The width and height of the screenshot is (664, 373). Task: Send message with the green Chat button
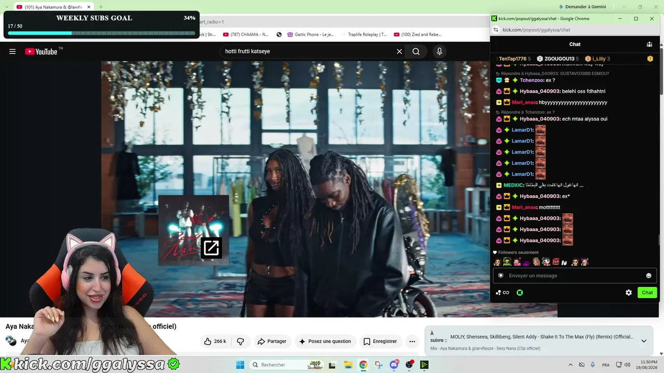point(647,293)
